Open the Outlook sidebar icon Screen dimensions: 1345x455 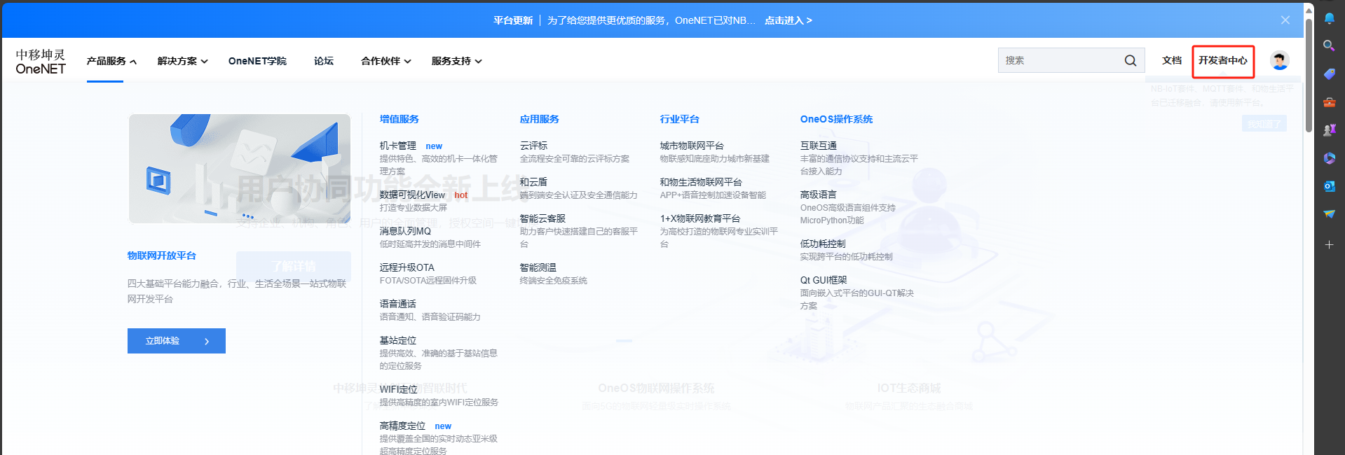pyautogui.click(x=1329, y=186)
